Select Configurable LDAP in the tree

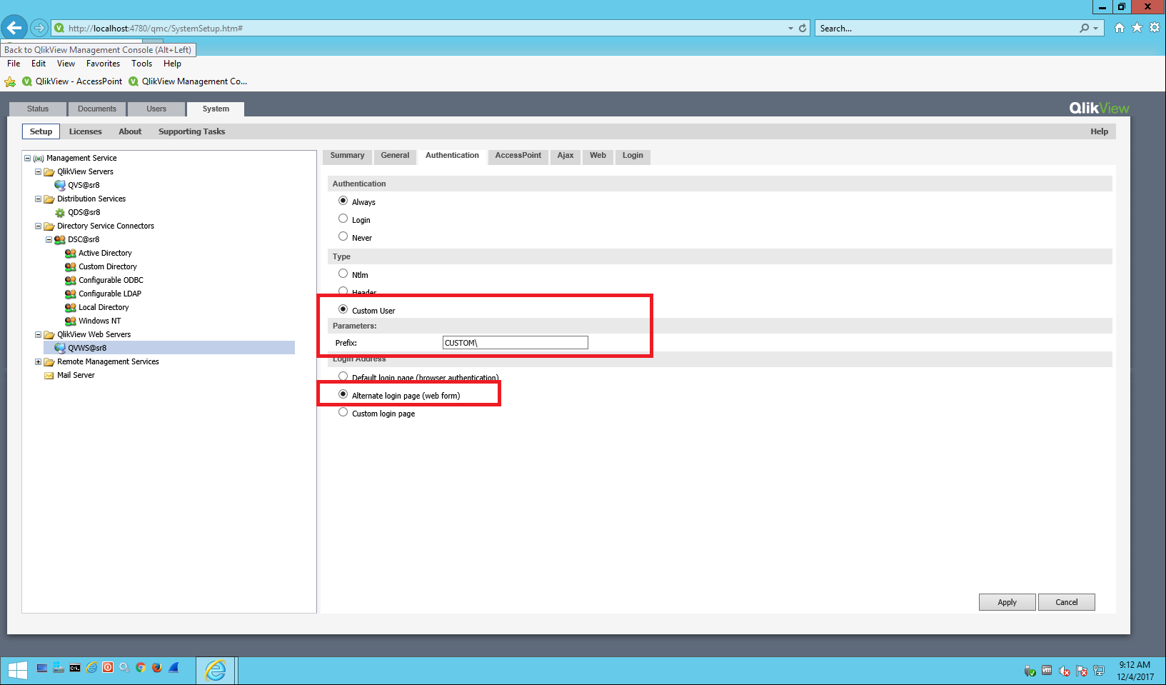click(x=110, y=294)
